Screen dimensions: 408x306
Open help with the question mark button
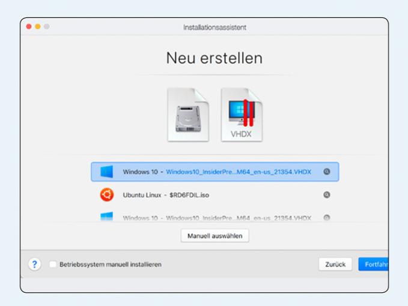coord(34,264)
